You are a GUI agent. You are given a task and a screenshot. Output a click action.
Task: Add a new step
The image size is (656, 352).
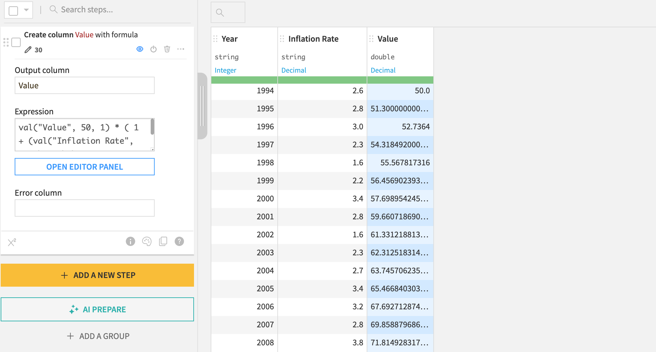[x=97, y=275]
